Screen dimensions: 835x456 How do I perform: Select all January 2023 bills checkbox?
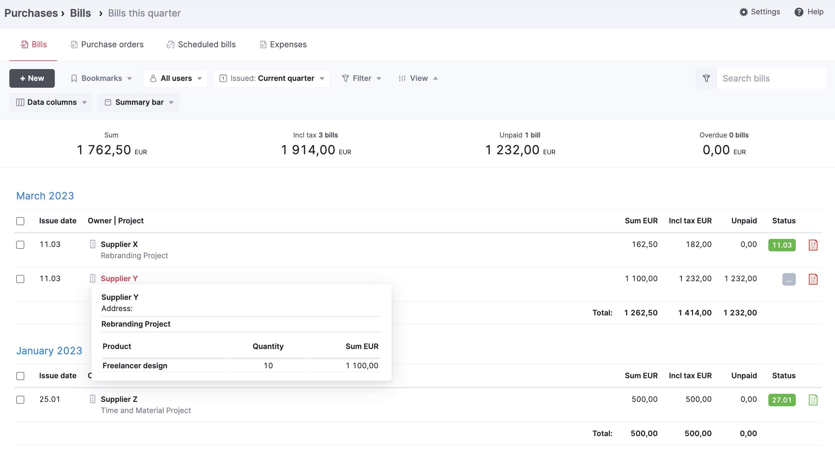tap(20, 376)
